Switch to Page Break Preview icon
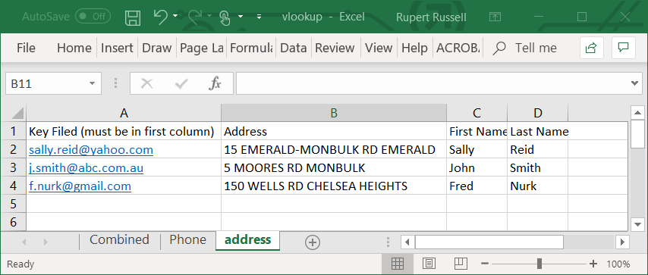The width and height of the screenshot is (648, 275). (x=461, y=264)
